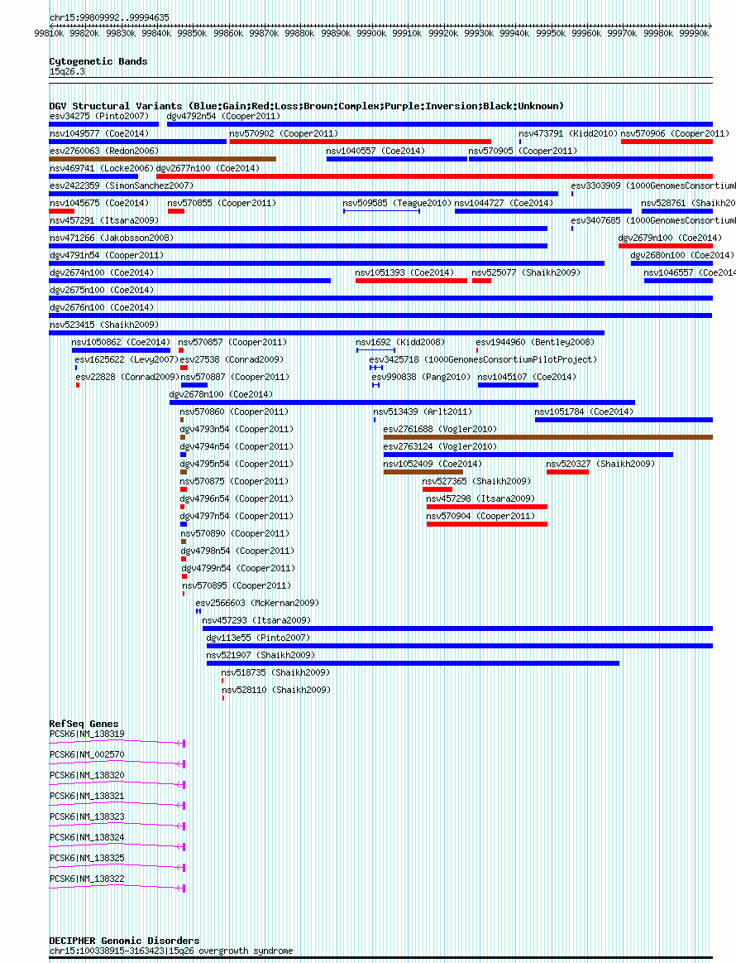736x963 pixels.
Task: Open esv2761688 (Vogler2010) variant
Action: pyautogui.click(x=441, y=429)
